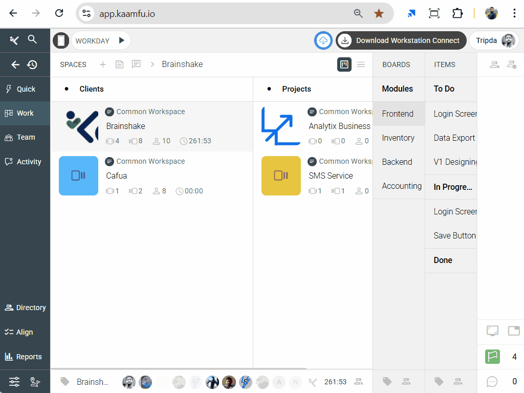This screenshot has width=524, height=393.
Task: Switch to list view toggle
Action: pyautogui.click(x=361, y=64)
